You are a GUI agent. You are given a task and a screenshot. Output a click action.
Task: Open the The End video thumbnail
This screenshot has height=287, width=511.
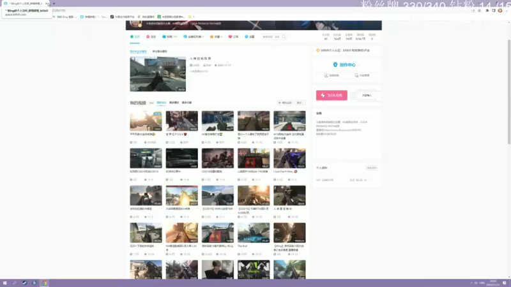point(254,233)
